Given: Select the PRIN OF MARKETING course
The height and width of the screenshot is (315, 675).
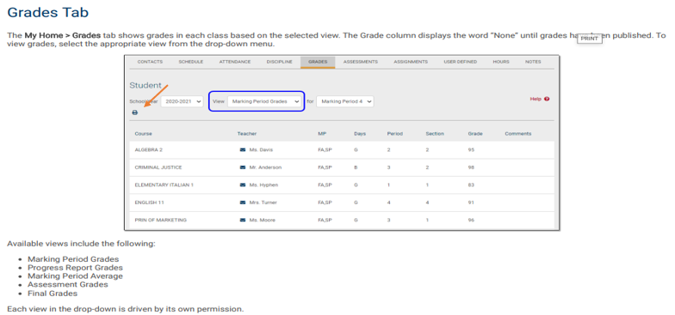Looking at the screenshot, I should [160, 220].
